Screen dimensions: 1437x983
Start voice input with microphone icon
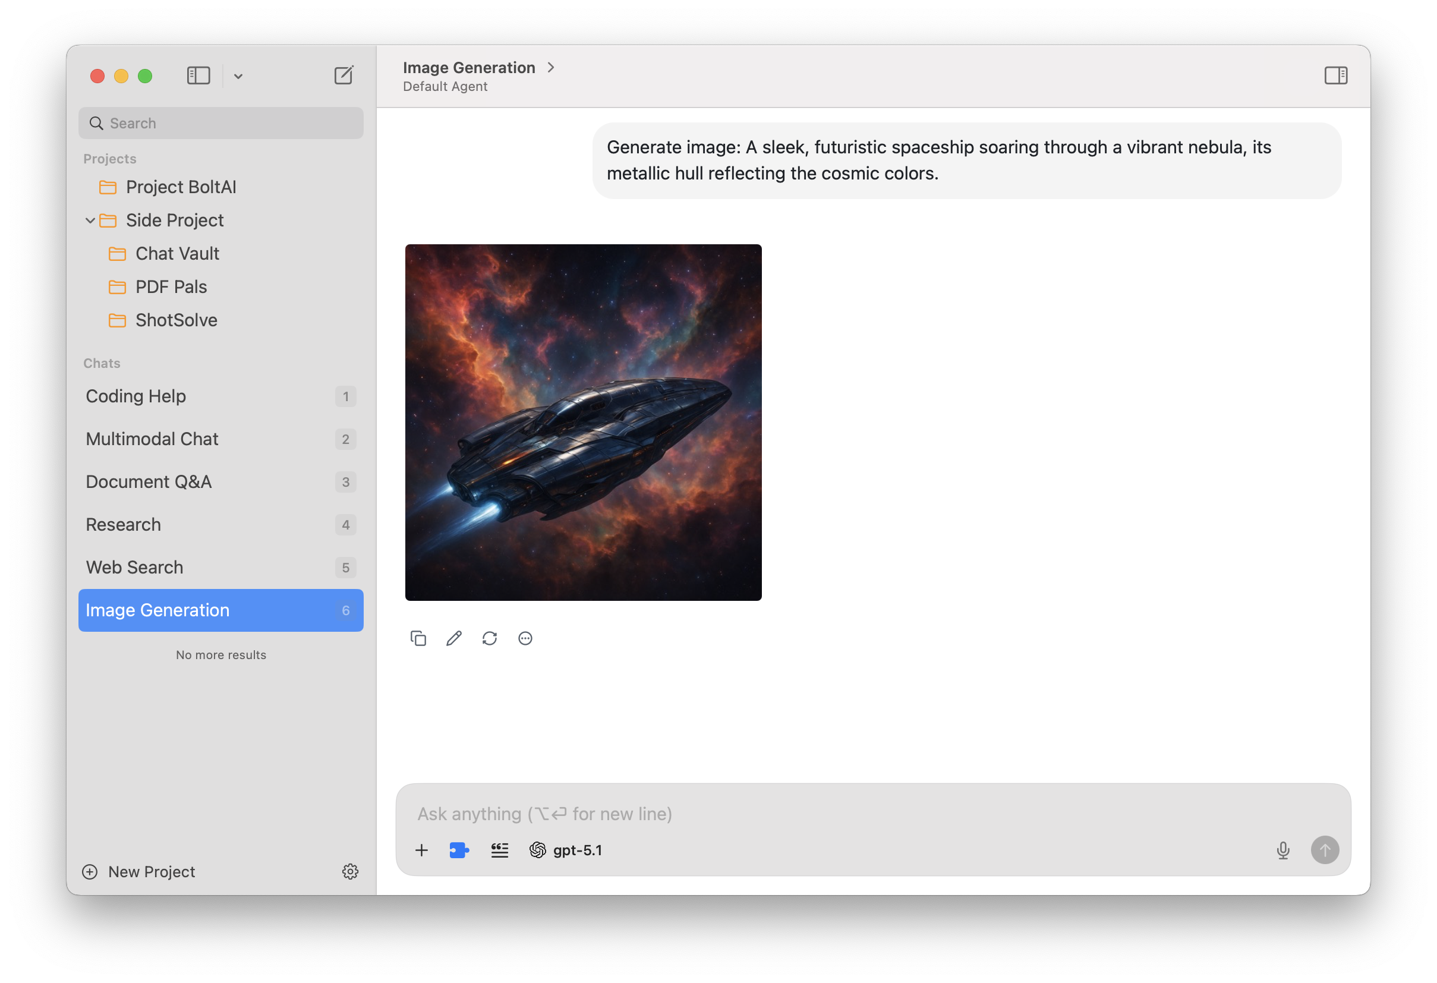pyautogui.click(x=1283, y=850)
